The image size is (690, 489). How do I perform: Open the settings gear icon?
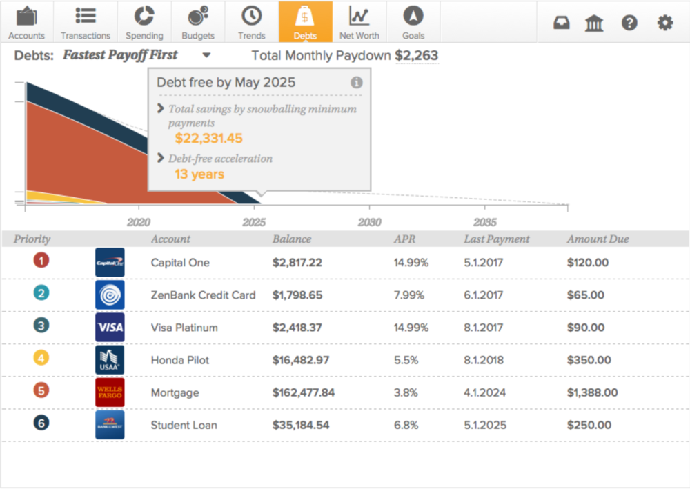(x=664, y=23)
